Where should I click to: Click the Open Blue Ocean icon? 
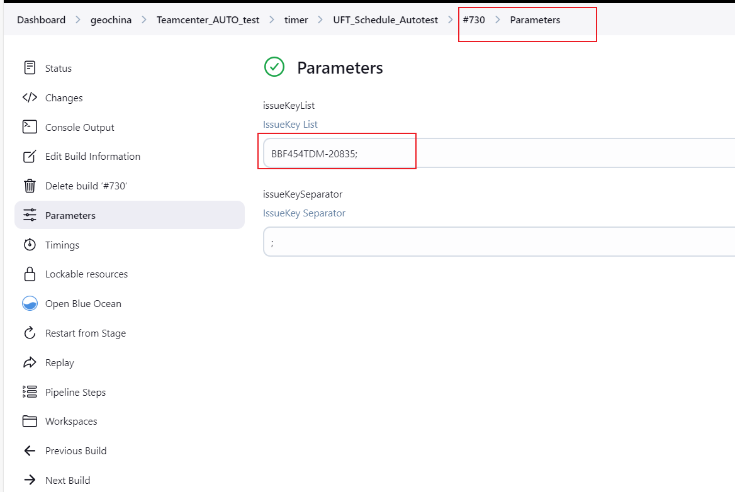pyautogui.click(x=30, y=304)
